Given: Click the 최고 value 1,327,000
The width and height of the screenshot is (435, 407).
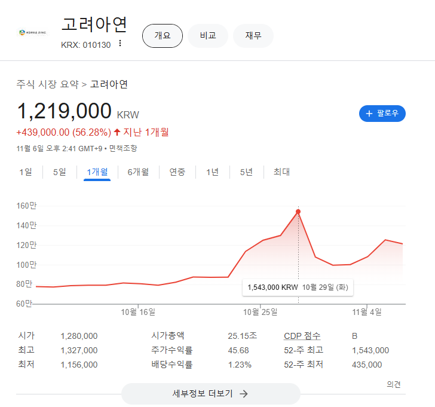Looking at the screenshot, I should point(79,350).
